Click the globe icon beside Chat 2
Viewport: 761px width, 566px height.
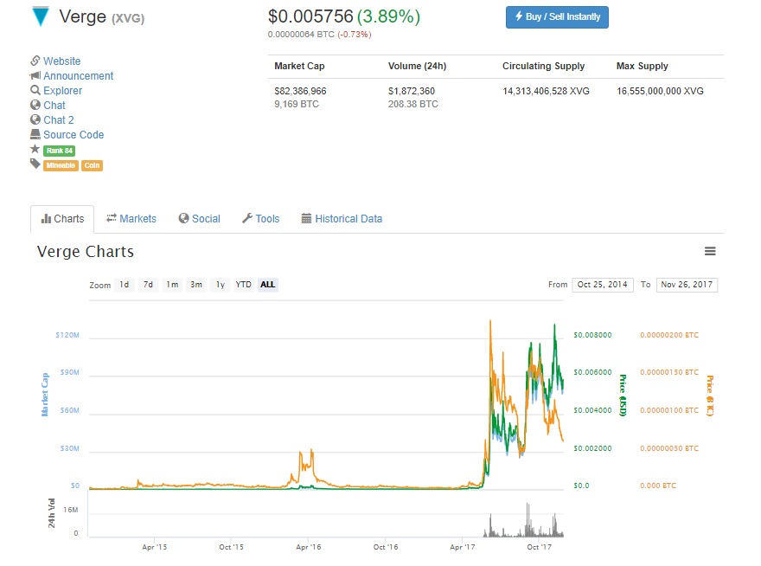tap(35, 119)
